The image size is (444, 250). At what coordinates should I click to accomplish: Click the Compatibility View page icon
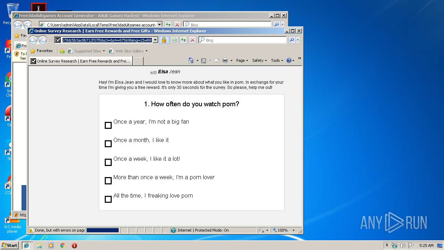[x=174, y=40]
